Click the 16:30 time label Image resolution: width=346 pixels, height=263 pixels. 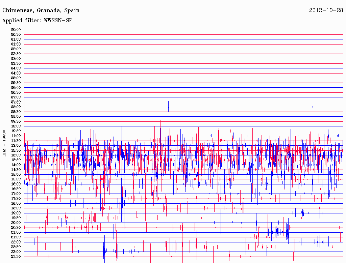(x=16, y=189)
